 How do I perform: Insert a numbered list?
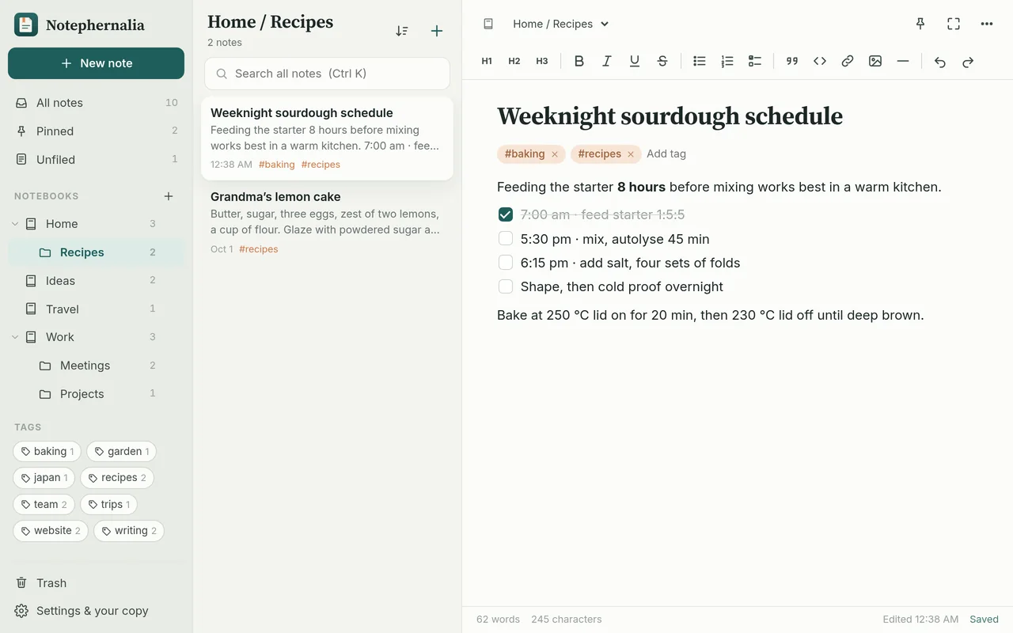pos(727,61)
